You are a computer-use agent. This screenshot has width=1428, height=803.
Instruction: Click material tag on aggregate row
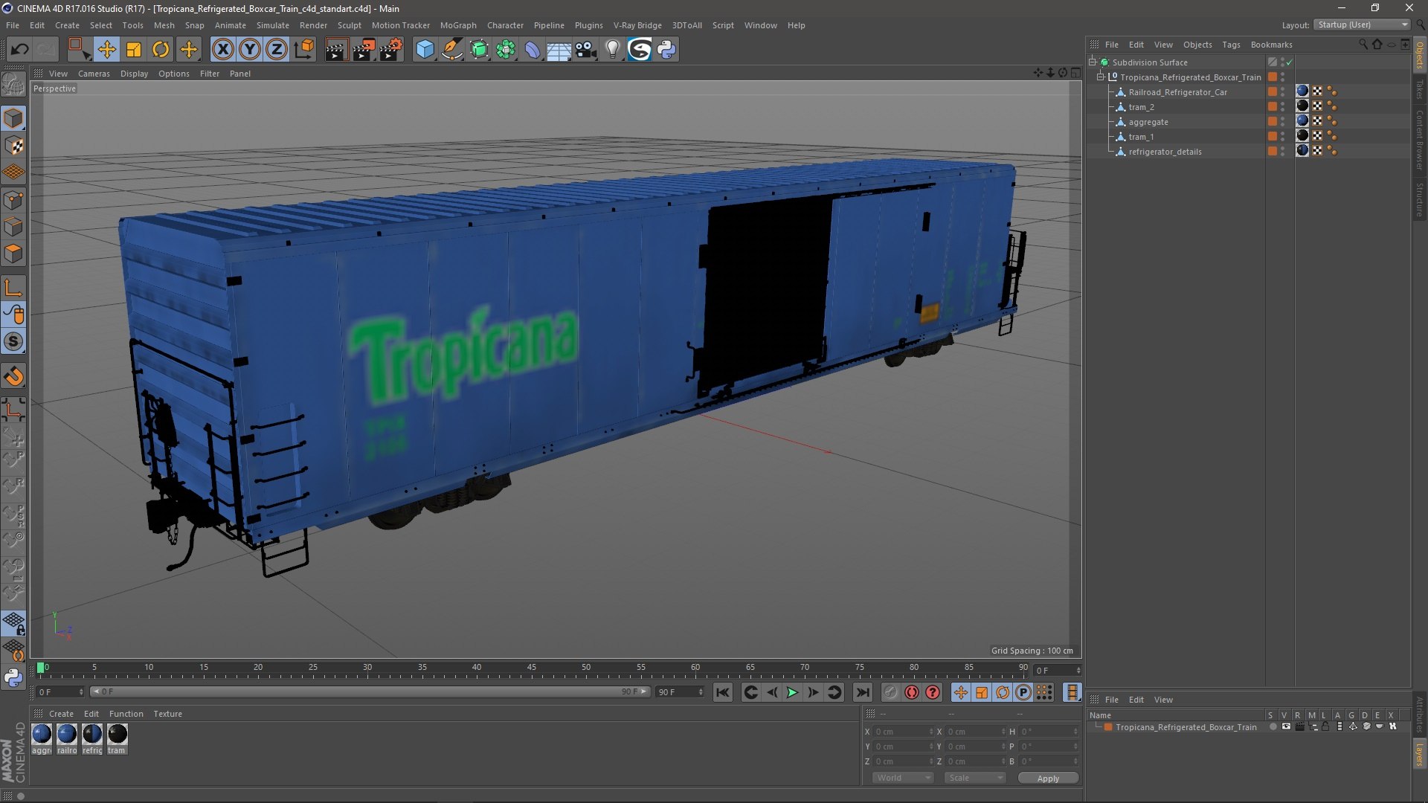pyautogui.click(x=1302, y=121)
